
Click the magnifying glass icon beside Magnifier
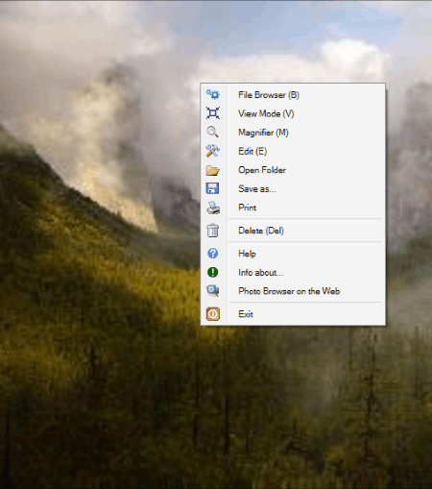pos(213,132)
